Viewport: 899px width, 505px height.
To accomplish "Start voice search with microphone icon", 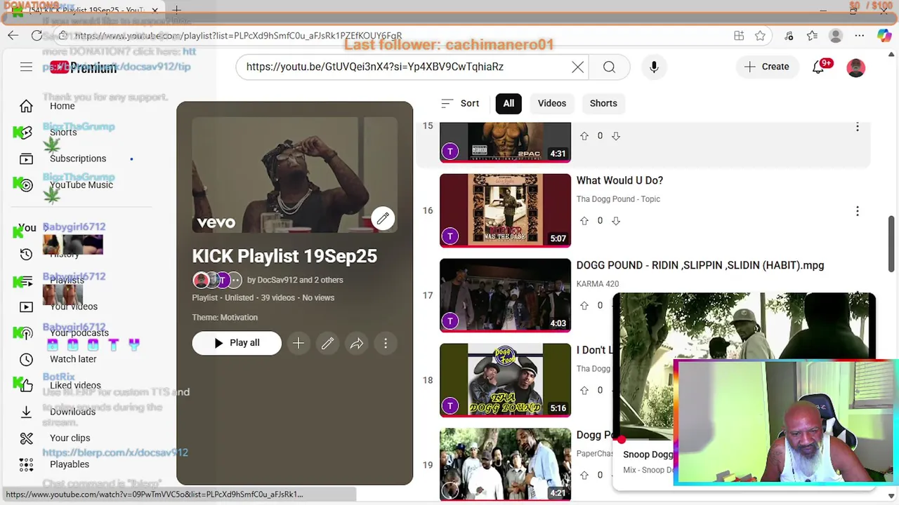I will coord(654,67).
